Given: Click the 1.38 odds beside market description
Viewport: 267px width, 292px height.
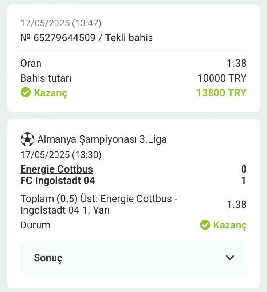Looking at the screenshot, I should [237, 204].
